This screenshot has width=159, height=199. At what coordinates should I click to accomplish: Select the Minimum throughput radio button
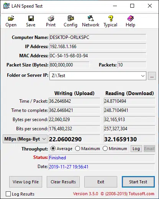(105, 149)
